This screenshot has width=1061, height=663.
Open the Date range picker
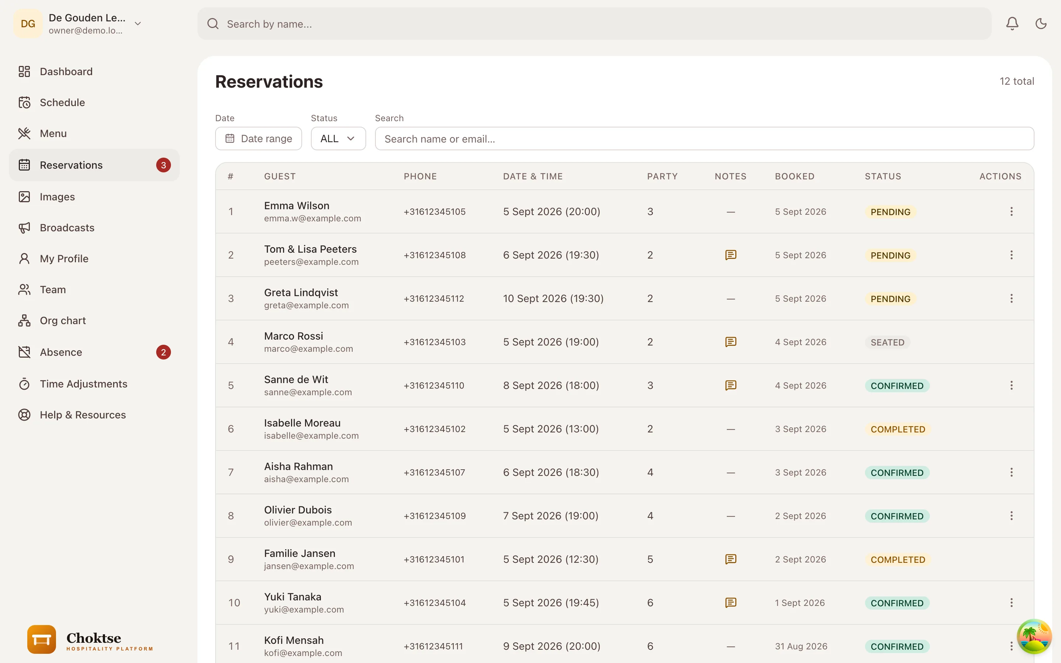point(258,138)
